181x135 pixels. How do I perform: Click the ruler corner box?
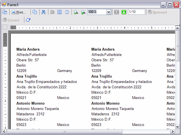pos(5,27)
